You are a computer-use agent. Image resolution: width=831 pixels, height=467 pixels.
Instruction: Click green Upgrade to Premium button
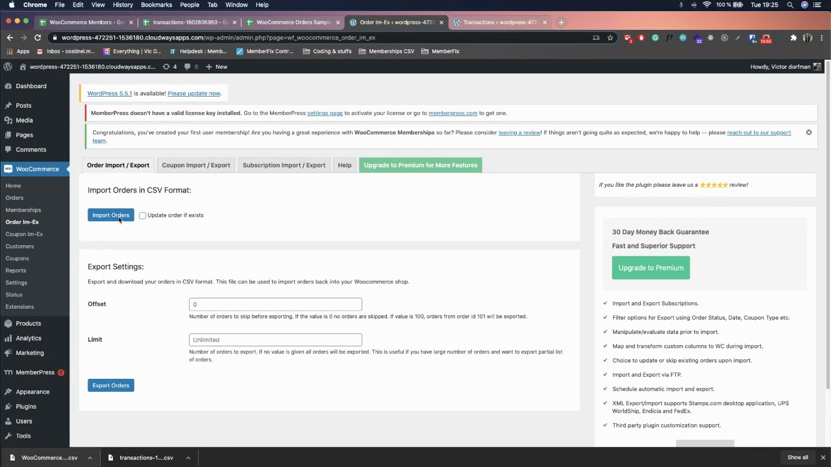pyautogui.click(x=651, y=267)
